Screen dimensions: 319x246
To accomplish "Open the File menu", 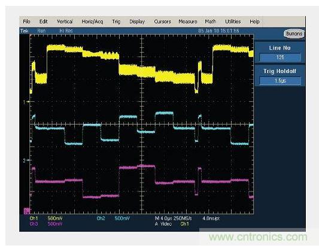I will (x=26, y=22).
